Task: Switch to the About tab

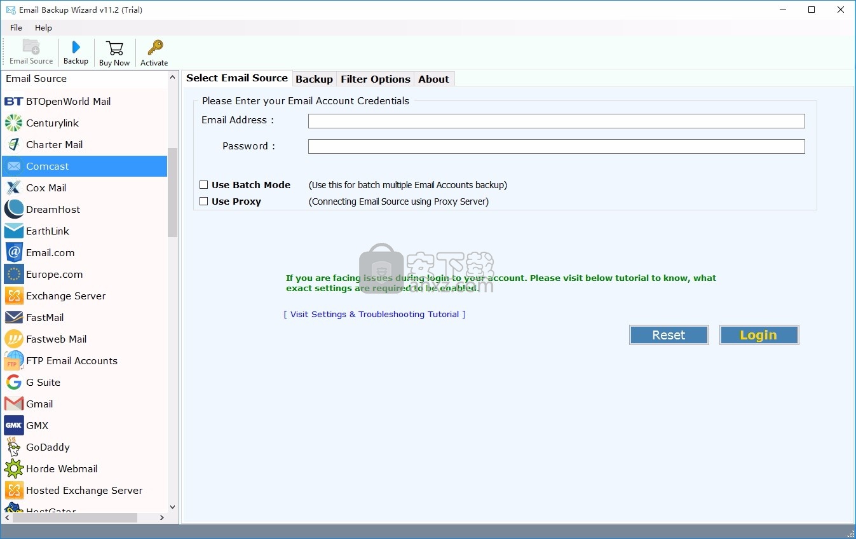Action: (x=433, y=79)
